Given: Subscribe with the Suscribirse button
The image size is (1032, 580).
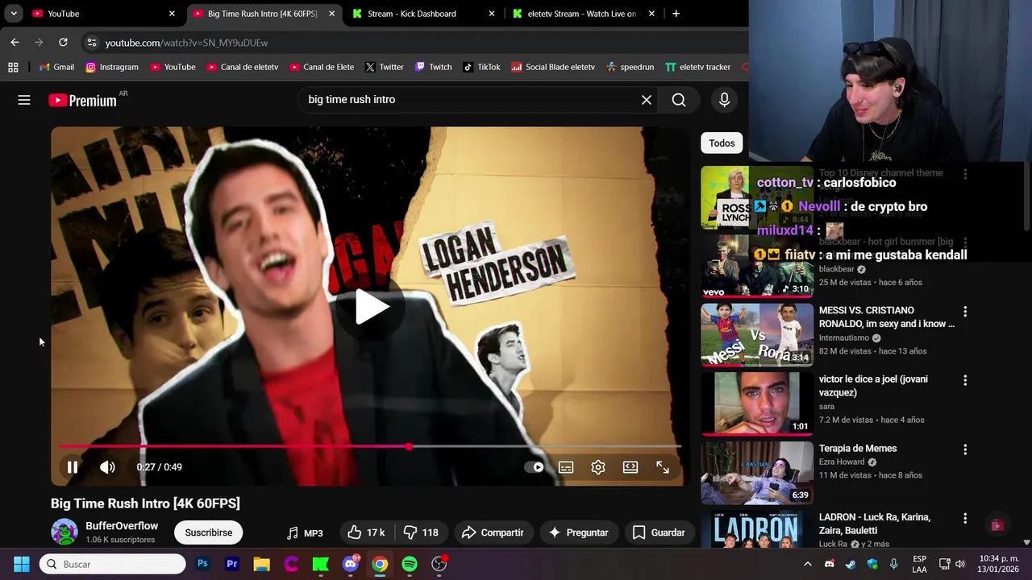Looking at the screenshot, I should point(209,532).
